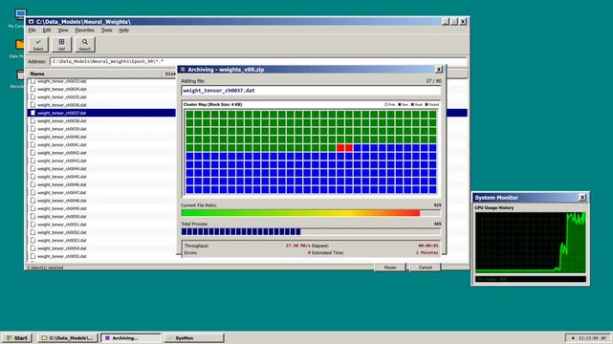Switch to the Archiving taskbar item
The image size is (613, 344).
coord(131,338)
